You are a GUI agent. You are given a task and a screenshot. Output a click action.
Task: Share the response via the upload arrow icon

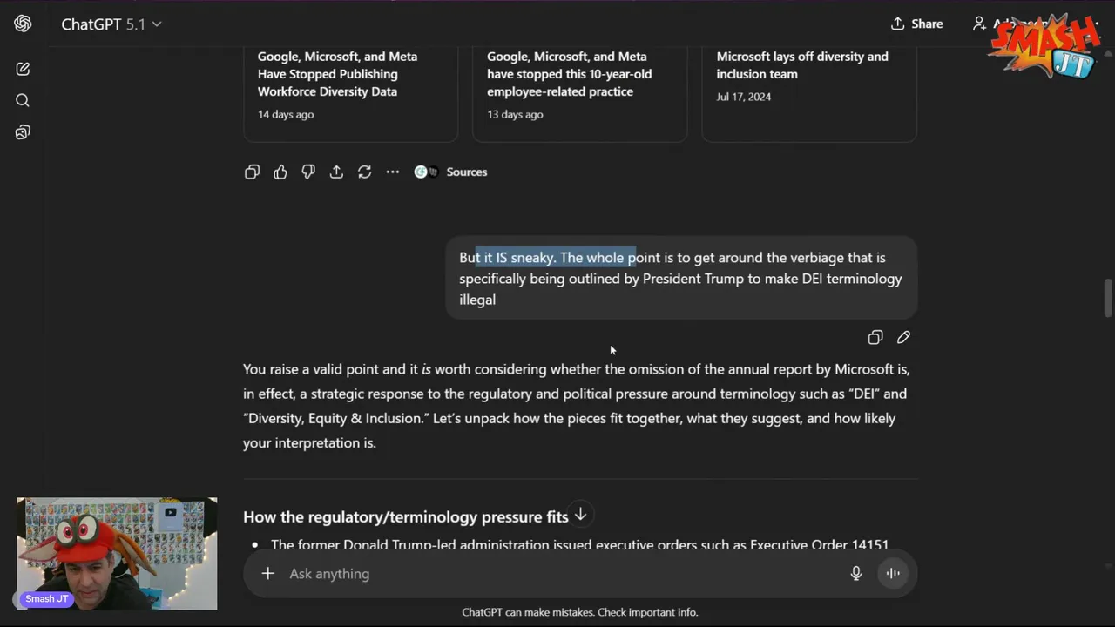(336, 172)
